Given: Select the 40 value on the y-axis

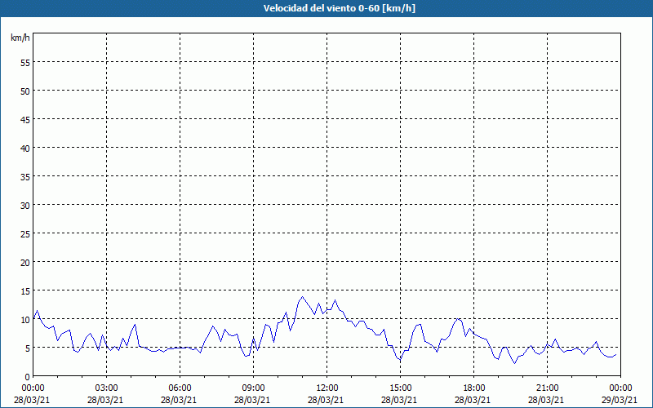Looking at the screenshot, I should pos(25,148).
